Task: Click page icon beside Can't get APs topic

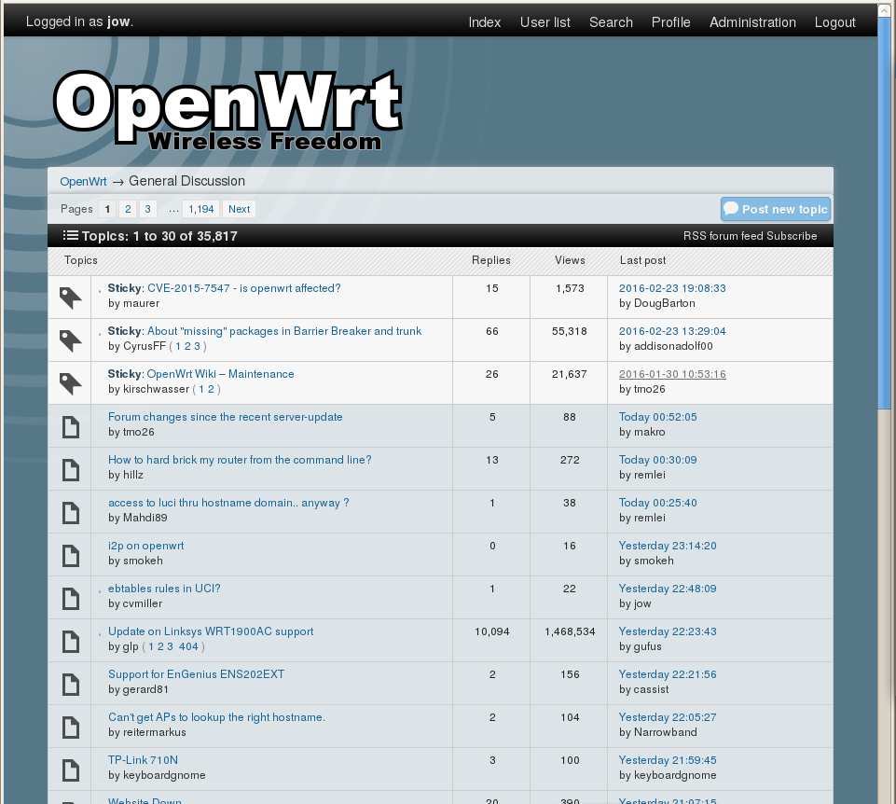Action: click(70, 727)
